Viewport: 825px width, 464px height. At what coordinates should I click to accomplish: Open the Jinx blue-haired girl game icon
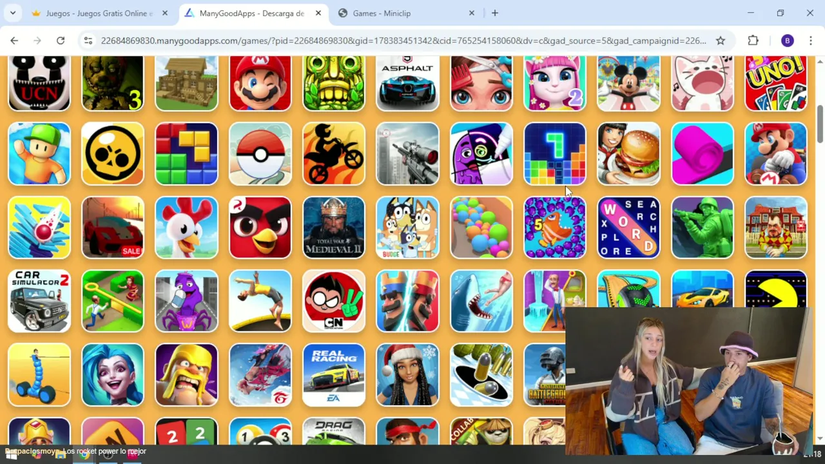[x=113, y=375]
